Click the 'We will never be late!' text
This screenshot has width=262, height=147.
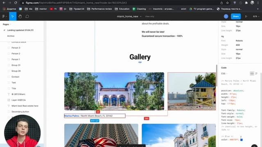pos(153,32)
